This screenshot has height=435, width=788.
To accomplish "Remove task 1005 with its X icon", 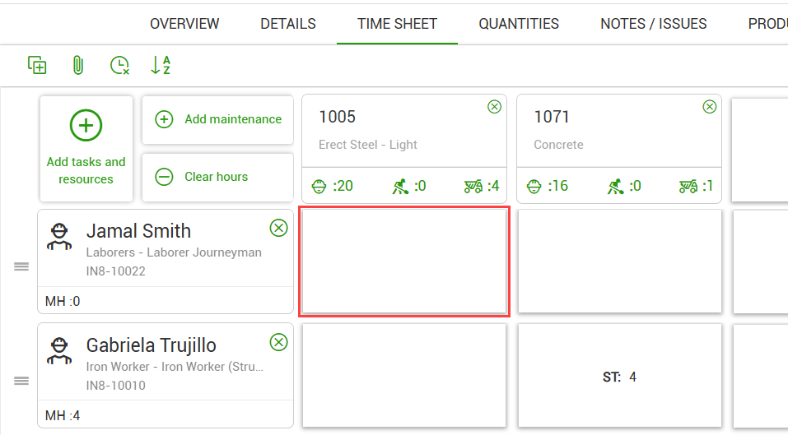I will coord(494,107).
